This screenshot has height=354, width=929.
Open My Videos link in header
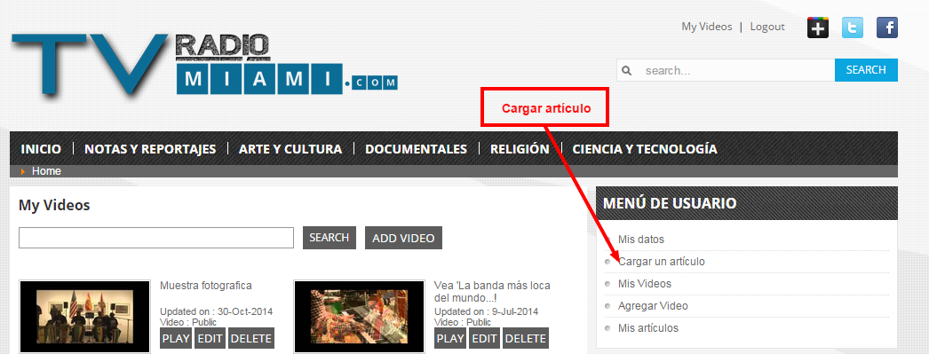click(706, 27)
